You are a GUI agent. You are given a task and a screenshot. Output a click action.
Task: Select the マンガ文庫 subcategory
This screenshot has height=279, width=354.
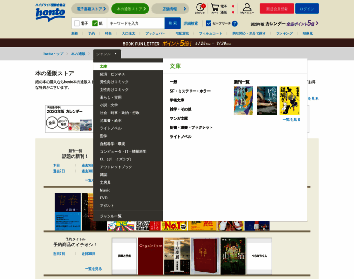coord(179,118)
